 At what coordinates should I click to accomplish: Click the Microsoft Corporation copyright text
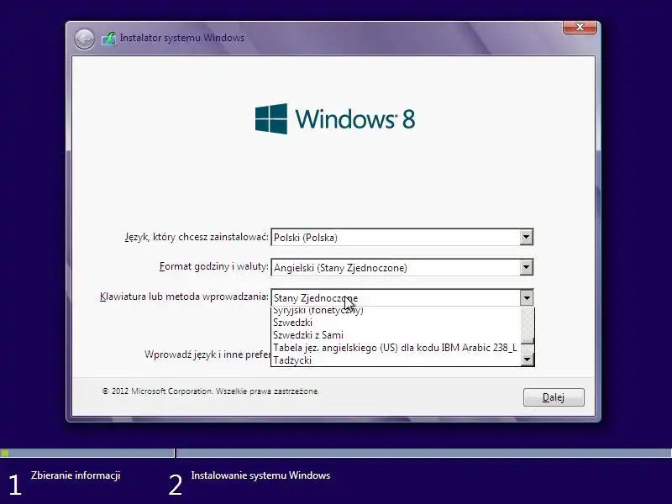[211, 391]
